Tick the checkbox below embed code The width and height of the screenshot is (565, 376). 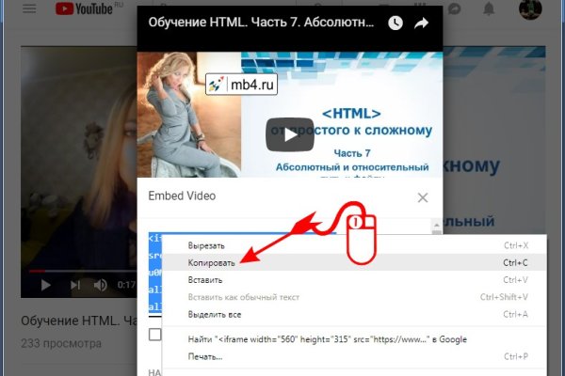pyautogui.click(x=155, y=335)
